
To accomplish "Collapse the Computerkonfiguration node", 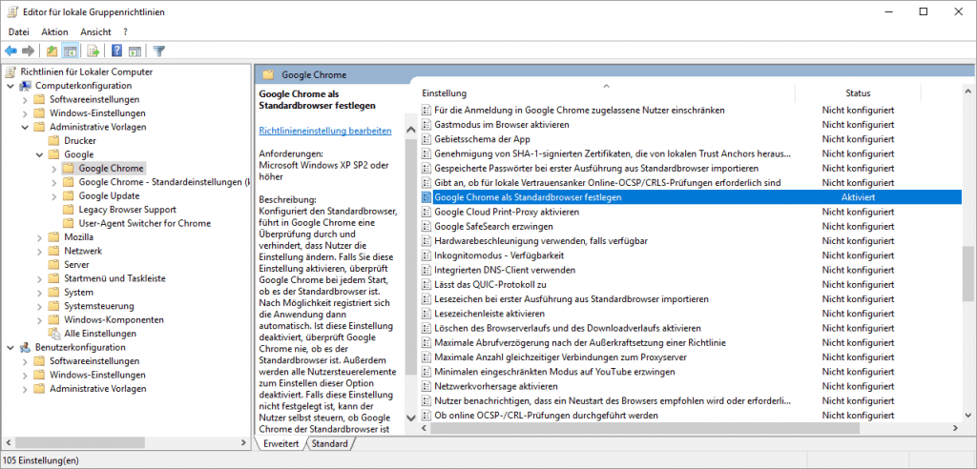I will coord(10,86).
